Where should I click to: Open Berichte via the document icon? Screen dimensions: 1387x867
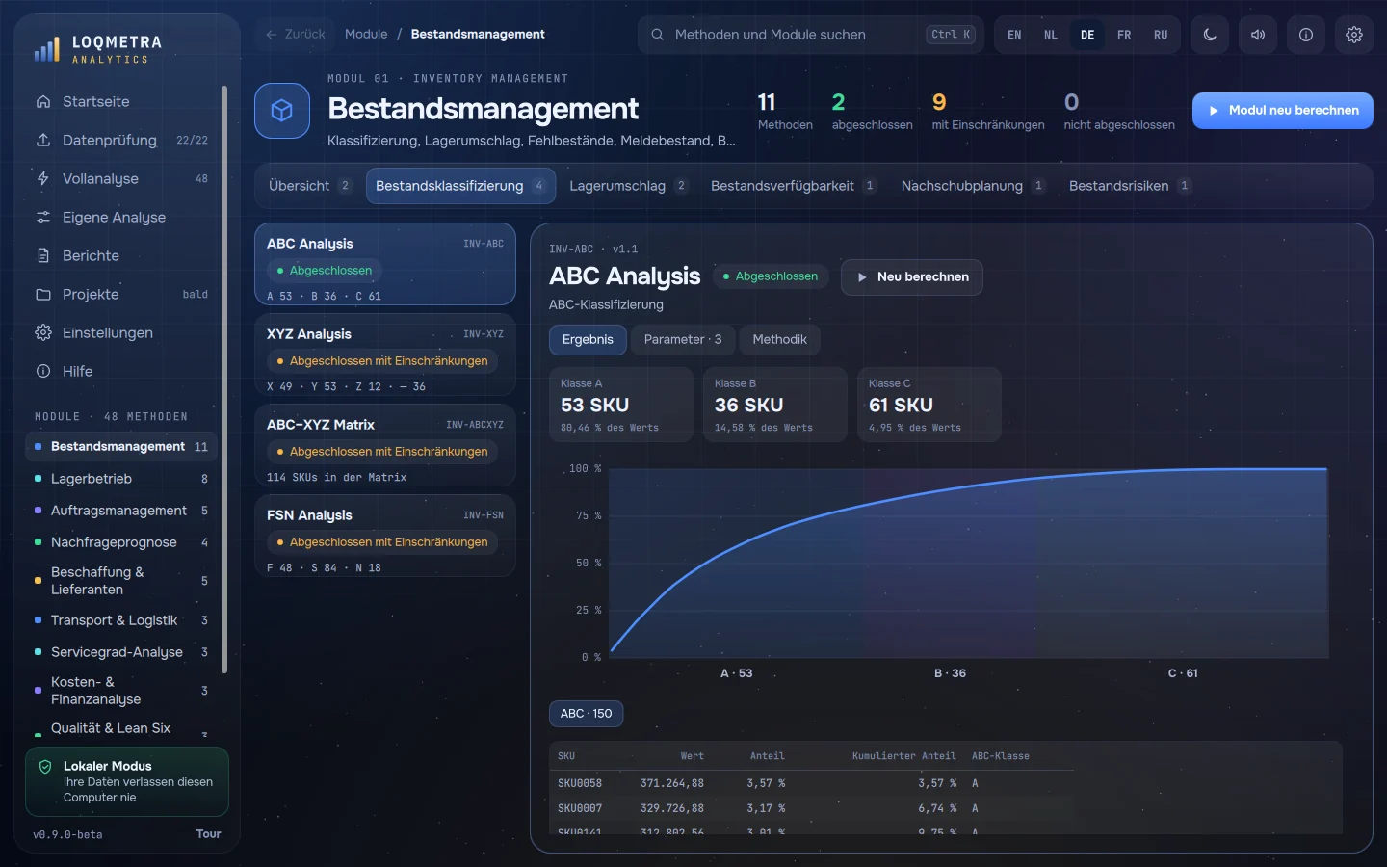43,255
